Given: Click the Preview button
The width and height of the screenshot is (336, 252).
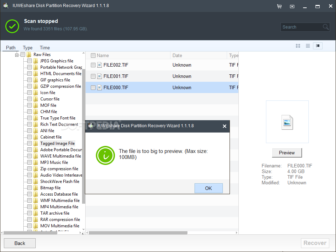Looking at the screenshot, I should coord(287,153).
